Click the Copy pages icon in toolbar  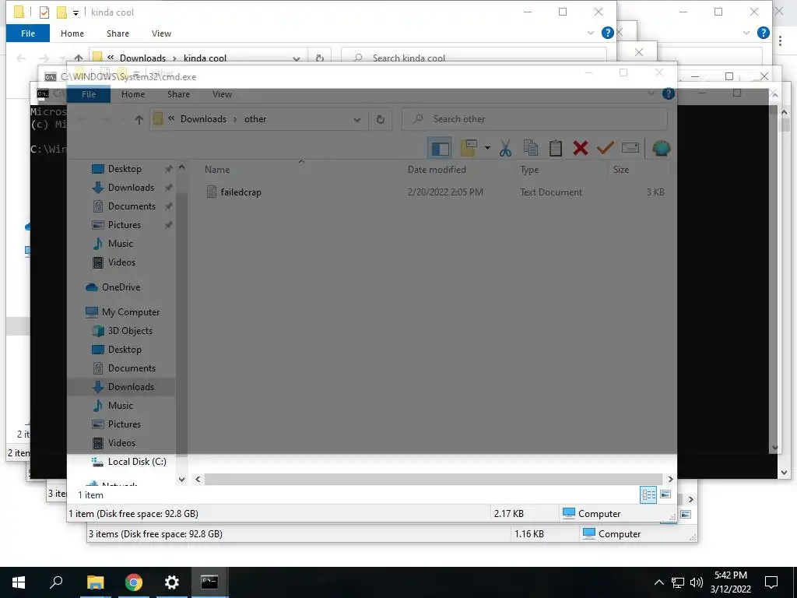531,148
